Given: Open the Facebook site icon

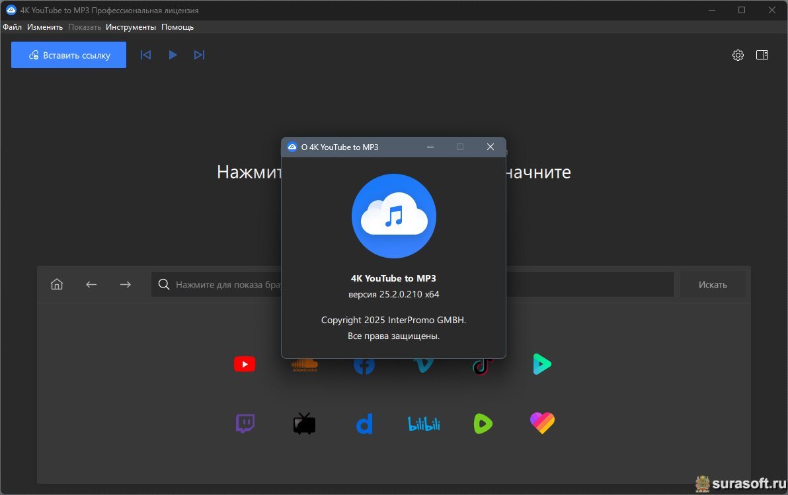Looking at the screenshot, I should [364, 365].
